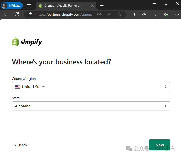Maximize the browser window

click(166, 3)
